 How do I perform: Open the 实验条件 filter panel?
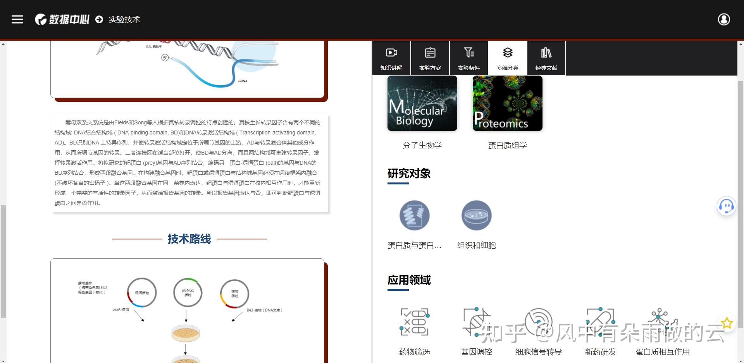pyautogui.click(x=468, y=58)
